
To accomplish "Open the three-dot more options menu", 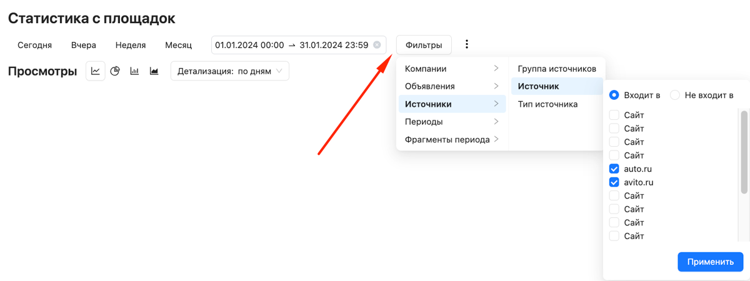I will coord(466,44).
